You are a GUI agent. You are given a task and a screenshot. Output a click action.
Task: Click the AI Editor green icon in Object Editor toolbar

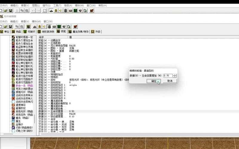59,27
